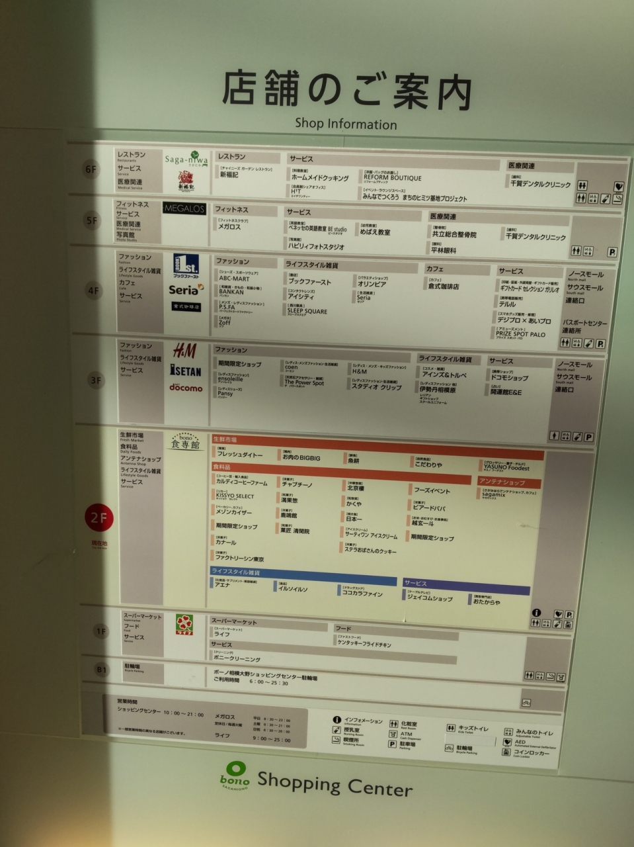Click the Smoking Room icon in the legend

(337, 741)
